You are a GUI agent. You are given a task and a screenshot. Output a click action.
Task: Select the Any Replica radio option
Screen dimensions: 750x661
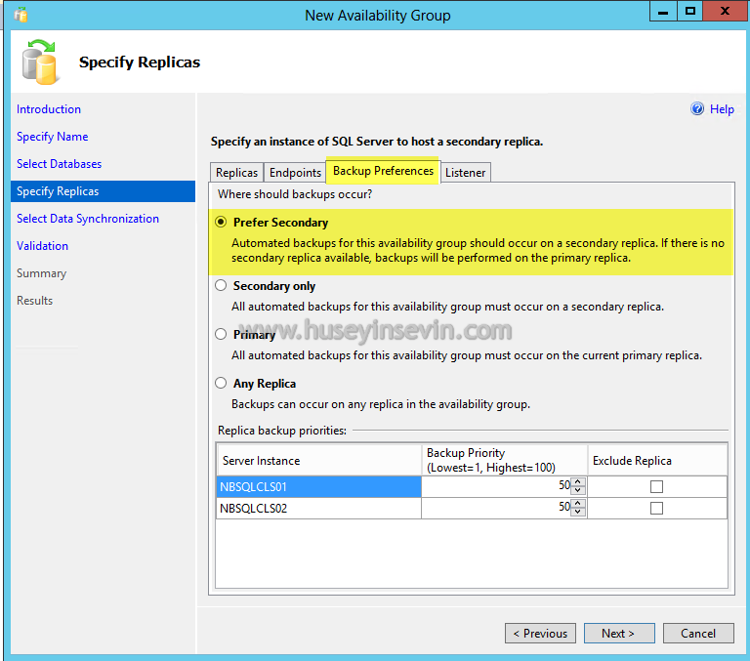click(x=221, y=383)
